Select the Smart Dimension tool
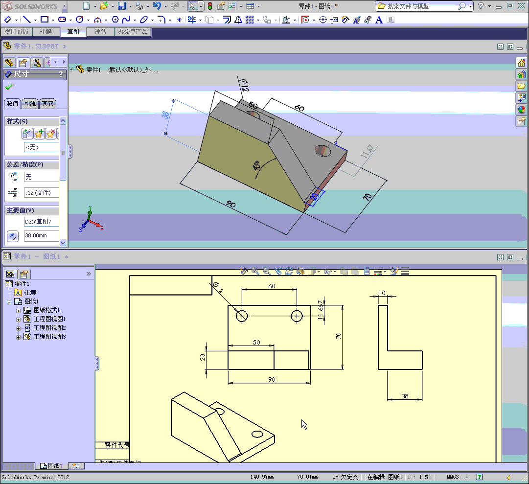529x484 pixels. click(7, 20)
